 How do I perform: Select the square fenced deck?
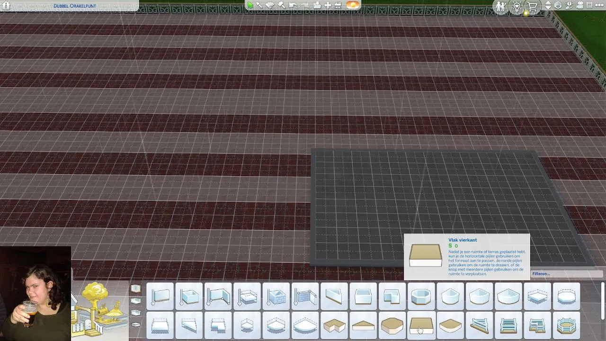[508, 326]
